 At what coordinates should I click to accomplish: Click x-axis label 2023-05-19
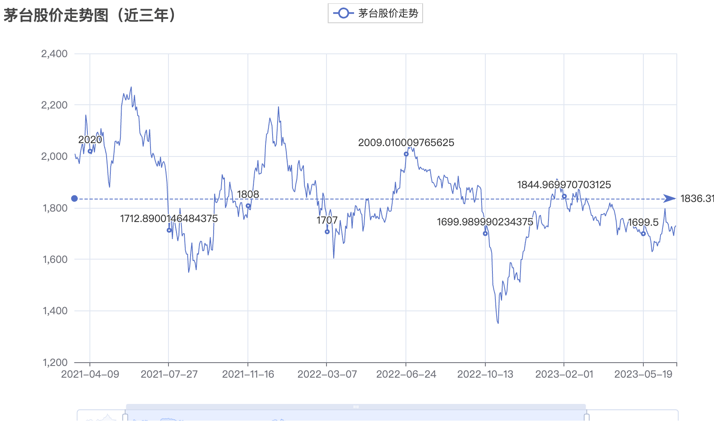[x=643, y=374]
